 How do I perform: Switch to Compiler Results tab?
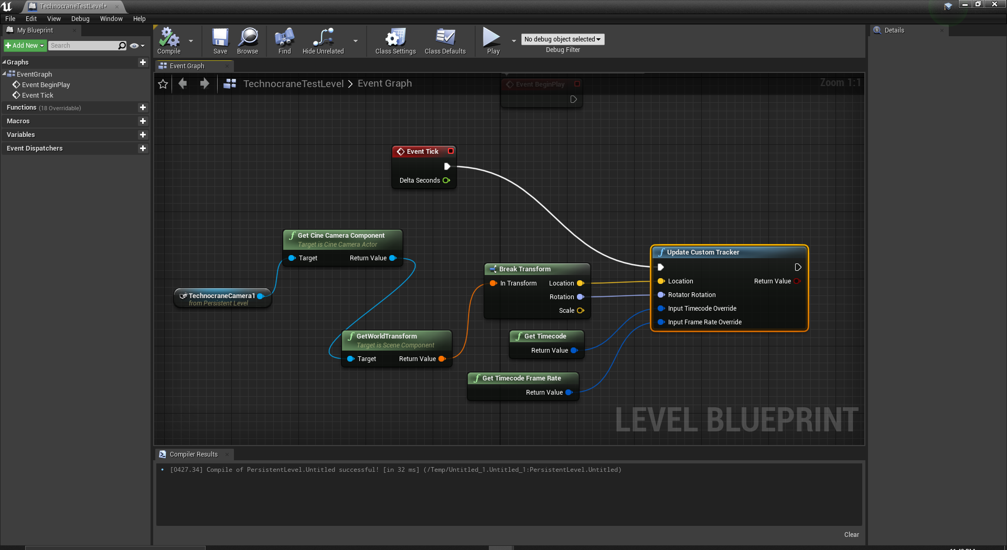(x=194, y=454)
